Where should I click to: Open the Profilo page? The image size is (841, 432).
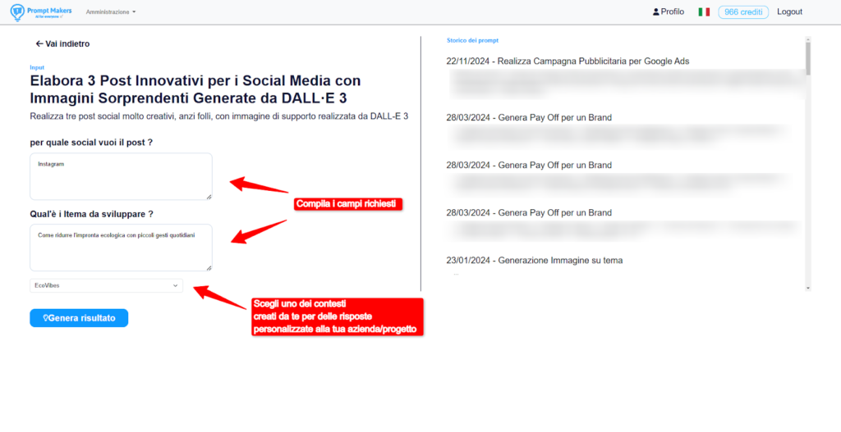[x=669, y=11]
